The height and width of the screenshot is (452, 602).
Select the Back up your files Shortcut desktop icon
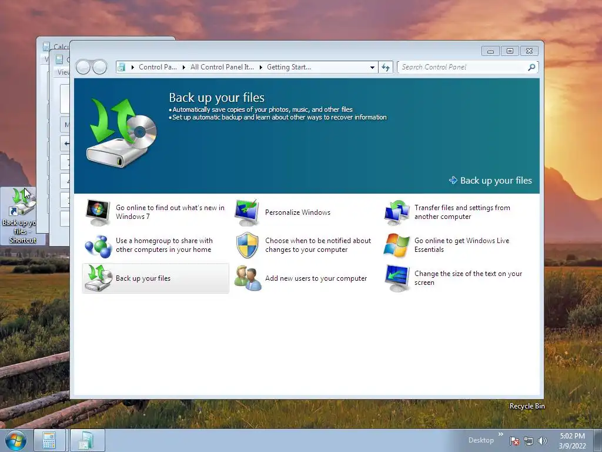(23, 216)
